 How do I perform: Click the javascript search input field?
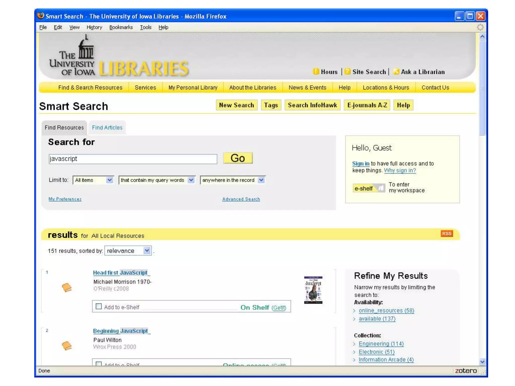(x=133, y=159)
